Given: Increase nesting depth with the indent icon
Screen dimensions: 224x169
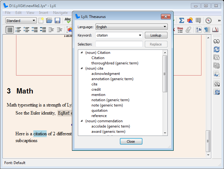Looking at the screenshot, I should [x=51, y=30].
